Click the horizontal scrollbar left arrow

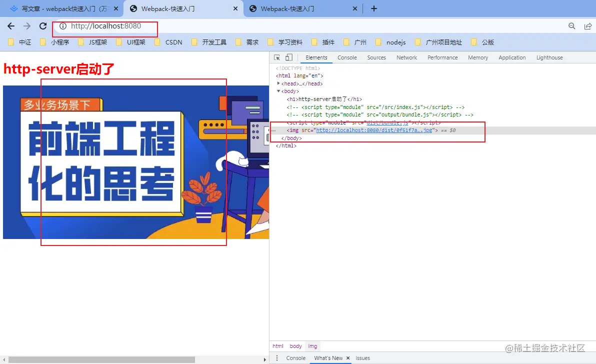coord(4,359)
